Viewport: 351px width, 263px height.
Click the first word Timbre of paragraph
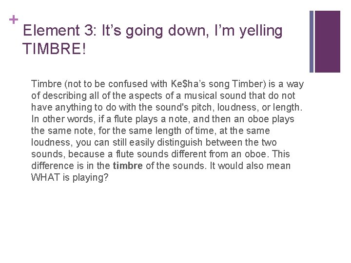(x=46, y=84)
